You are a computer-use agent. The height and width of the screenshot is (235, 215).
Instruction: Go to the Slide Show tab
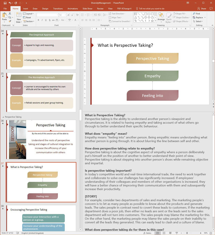(87, 9)
